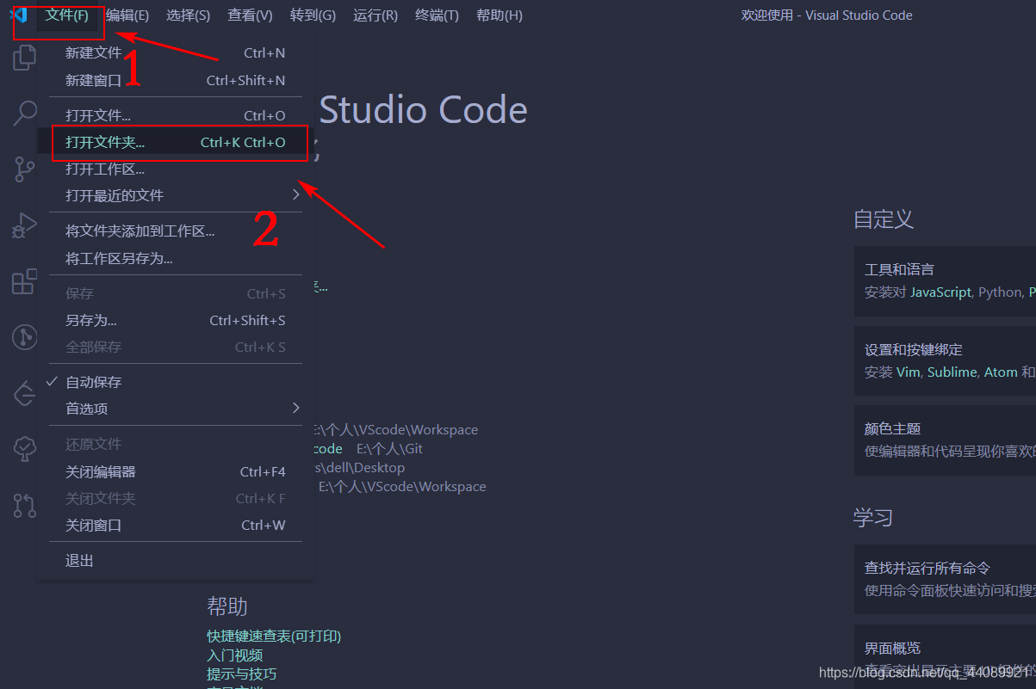This screenshot has height=689, width=1036.
Task: Click the JavaScript install link
Action: pyautogui.click(x=940, y=292)
